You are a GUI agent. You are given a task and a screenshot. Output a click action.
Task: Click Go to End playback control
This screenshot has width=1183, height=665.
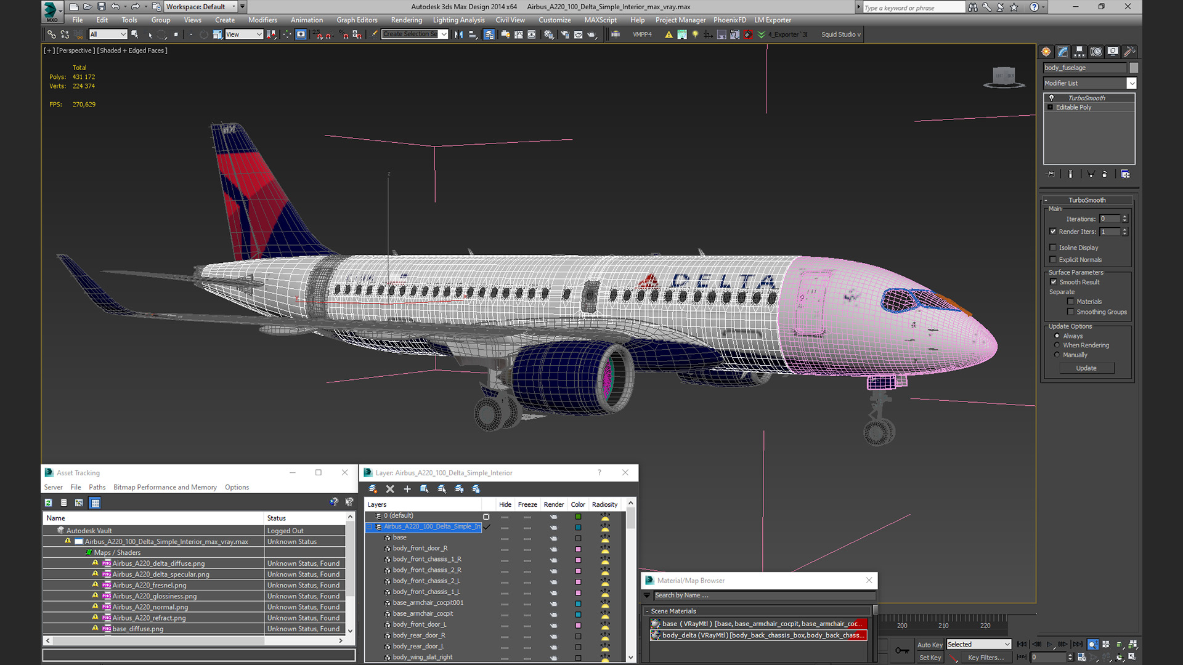pos(1077,644)
